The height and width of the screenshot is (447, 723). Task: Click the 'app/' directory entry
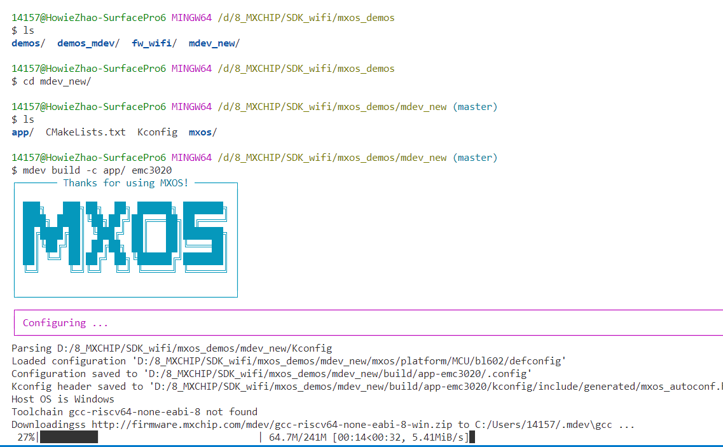(x=23, y=132)
